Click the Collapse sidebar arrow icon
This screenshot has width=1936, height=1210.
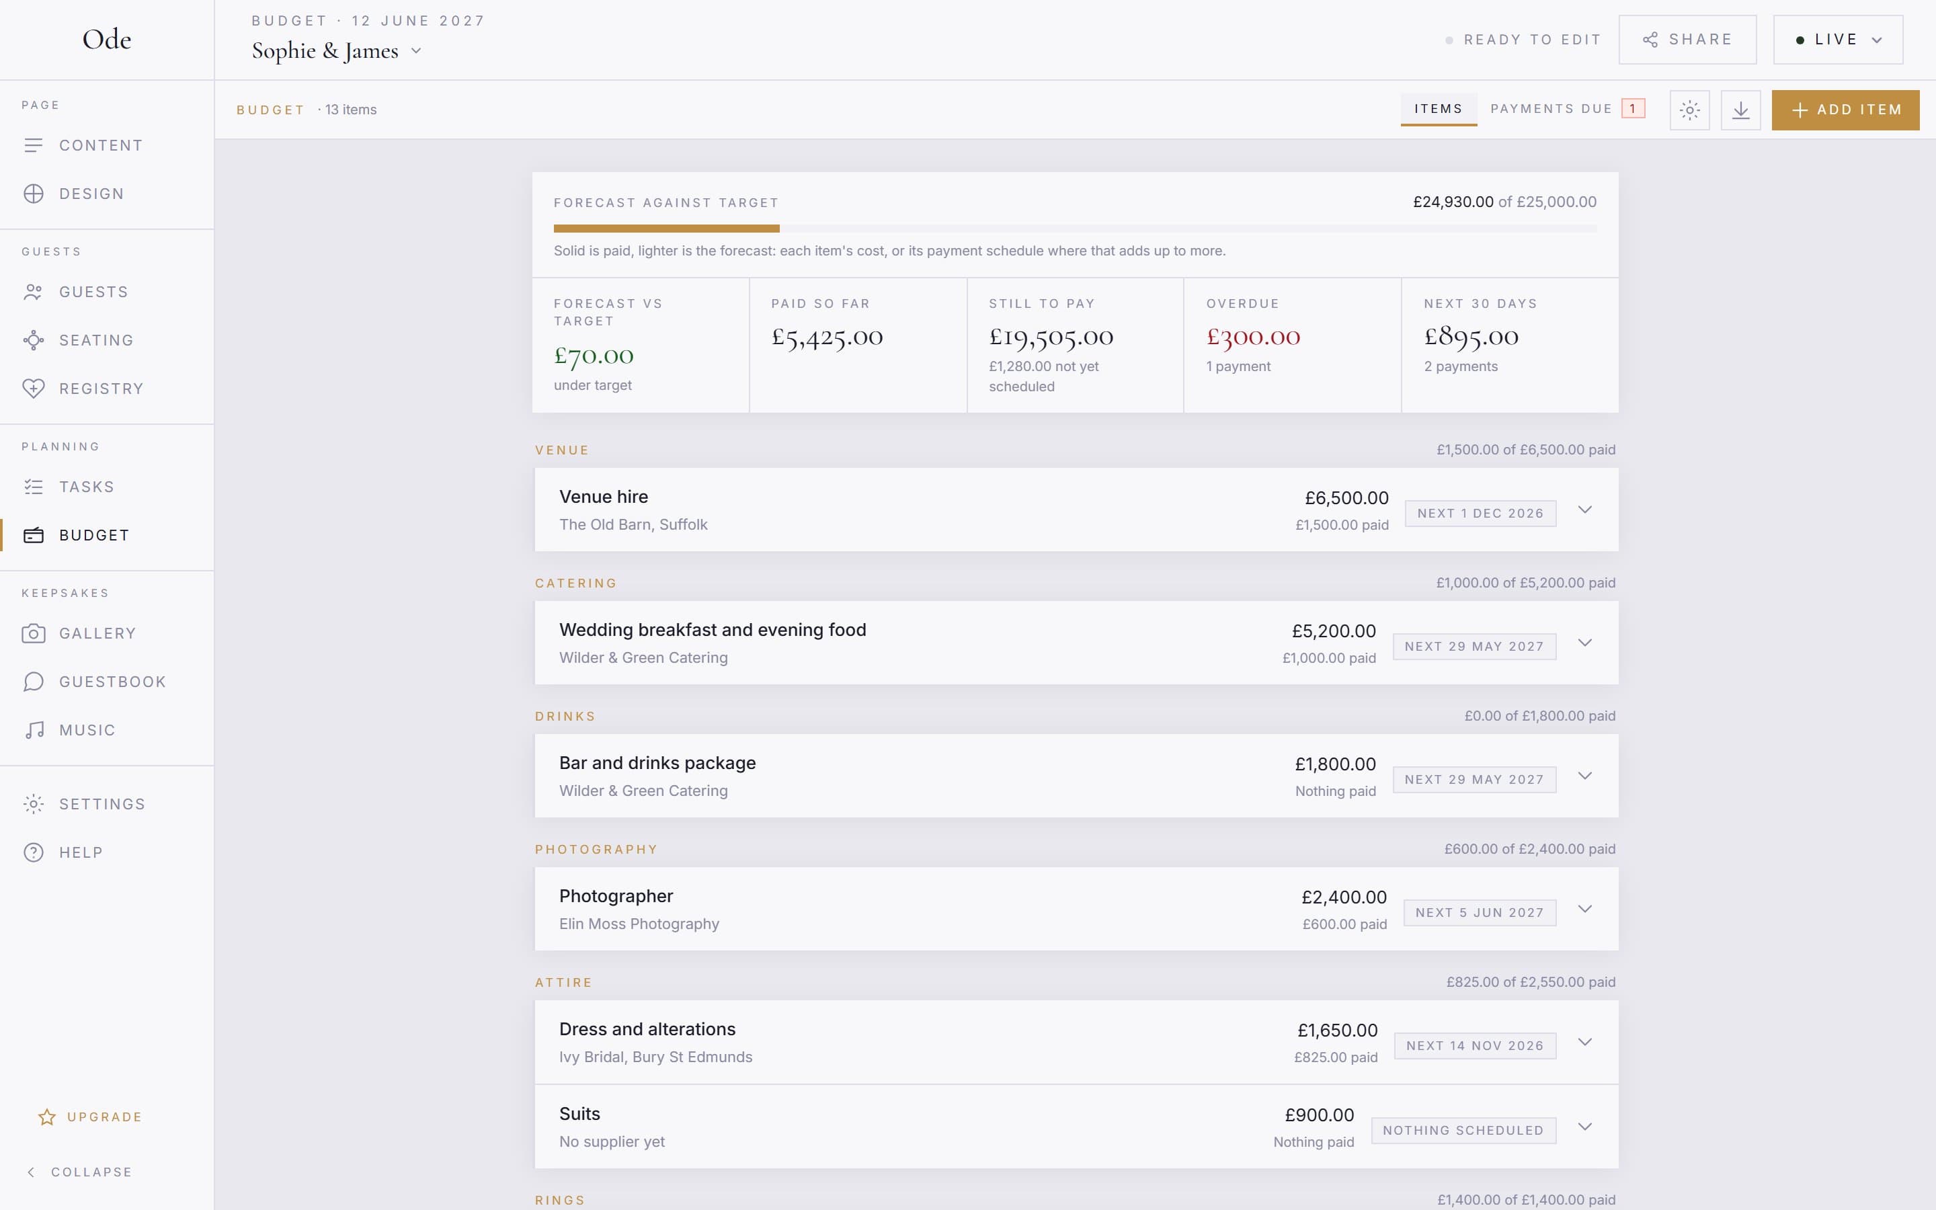tap(31, 1172)
